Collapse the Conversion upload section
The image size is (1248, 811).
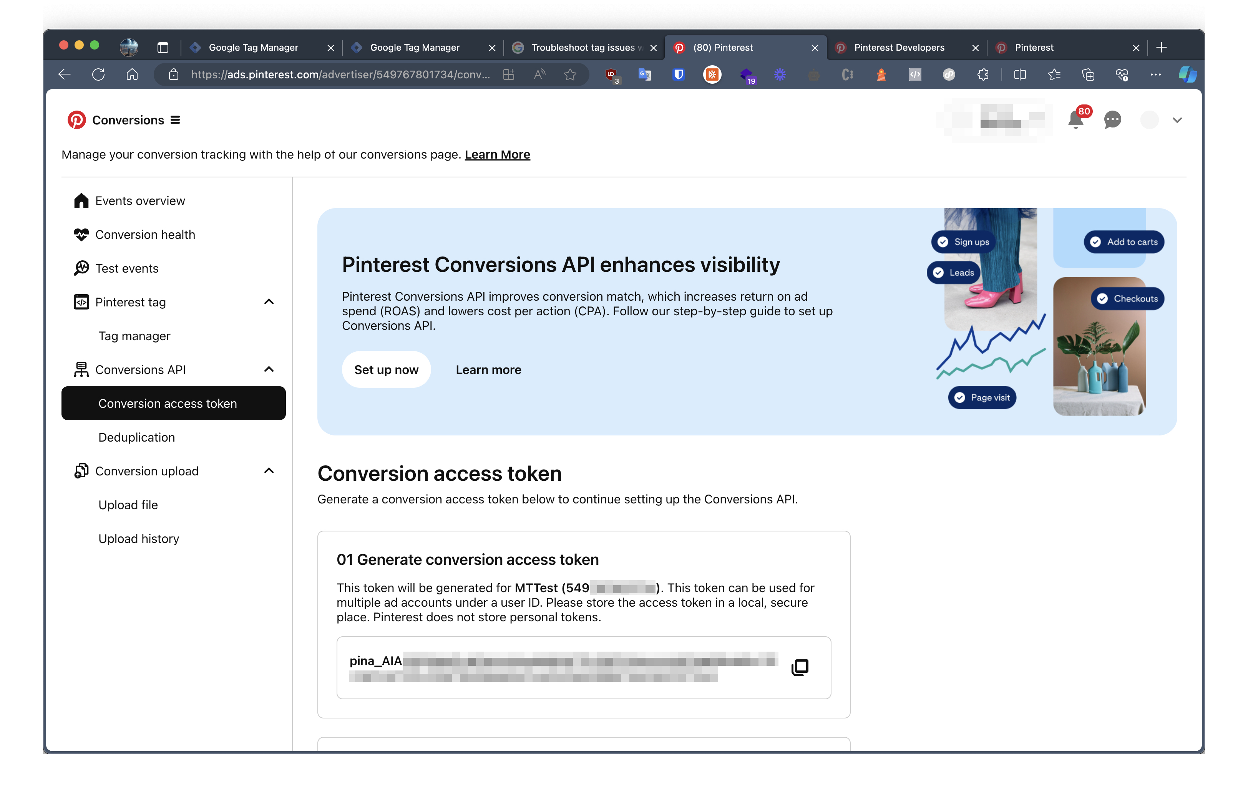tap(269, 470)
